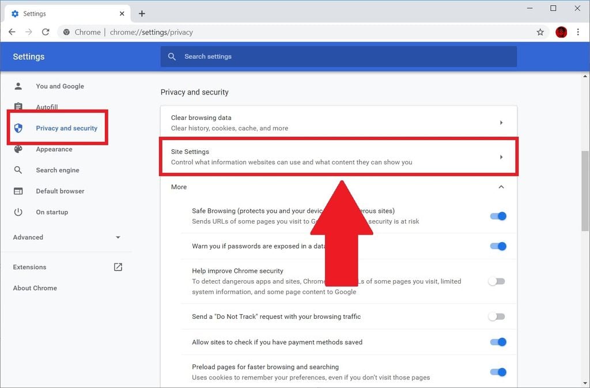Click the address bar URL
This screenshot has width=590, height=388.
(152, 32)
